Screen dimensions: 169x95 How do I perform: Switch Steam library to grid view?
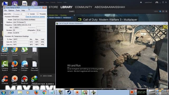click(166, 11)
